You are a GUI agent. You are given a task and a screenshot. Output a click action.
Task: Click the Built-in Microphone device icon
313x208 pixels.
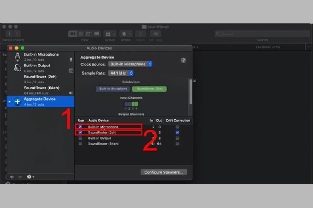[x=17, y=57]
